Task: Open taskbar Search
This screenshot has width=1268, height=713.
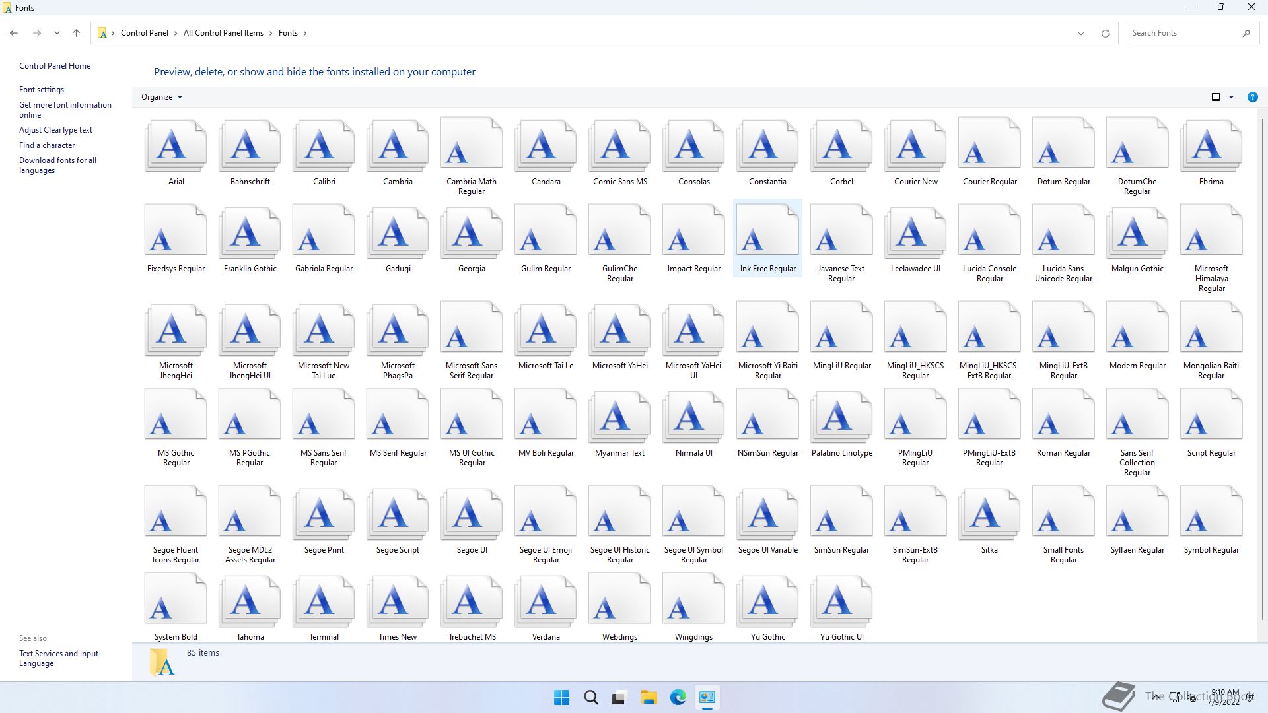Action: (590, 697)
